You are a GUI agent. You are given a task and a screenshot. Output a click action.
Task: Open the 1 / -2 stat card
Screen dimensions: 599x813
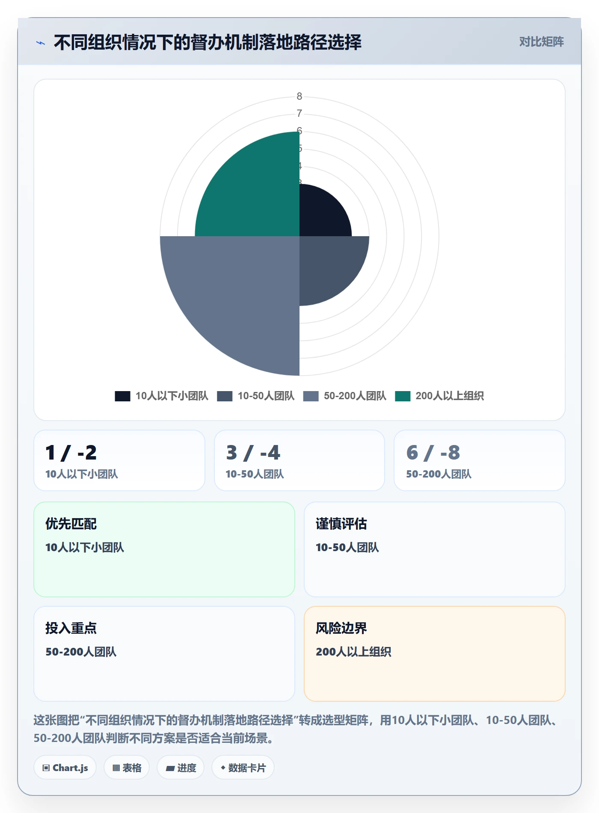[119, 460]
